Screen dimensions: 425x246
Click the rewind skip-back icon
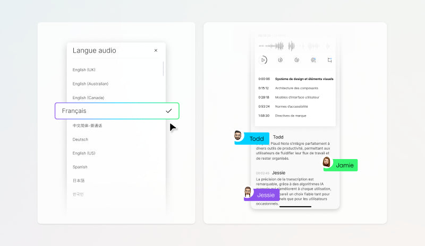(x=280, y=60)
